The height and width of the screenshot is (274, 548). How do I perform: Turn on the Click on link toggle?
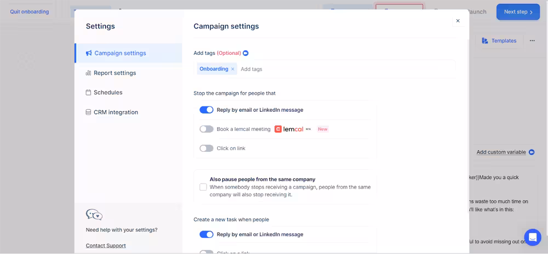[x=206, y=149]
